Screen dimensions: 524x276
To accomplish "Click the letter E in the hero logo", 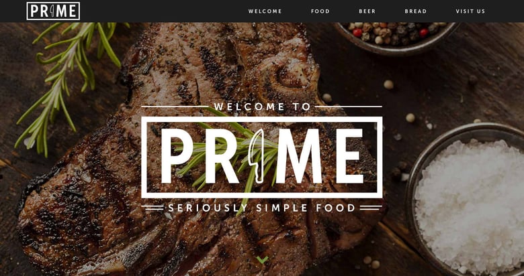I will 349,156.
